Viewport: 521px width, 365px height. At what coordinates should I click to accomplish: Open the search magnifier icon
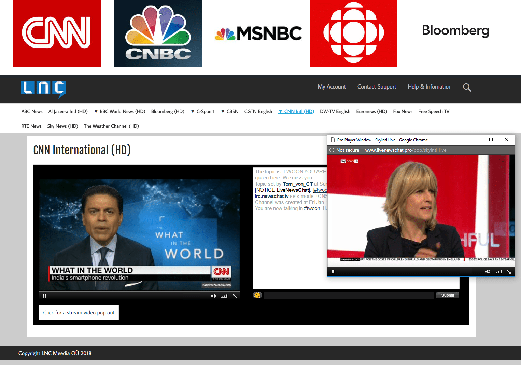(467, 87)
